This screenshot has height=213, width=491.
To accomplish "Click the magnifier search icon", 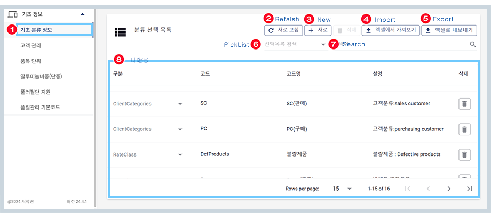I will 473,44.
